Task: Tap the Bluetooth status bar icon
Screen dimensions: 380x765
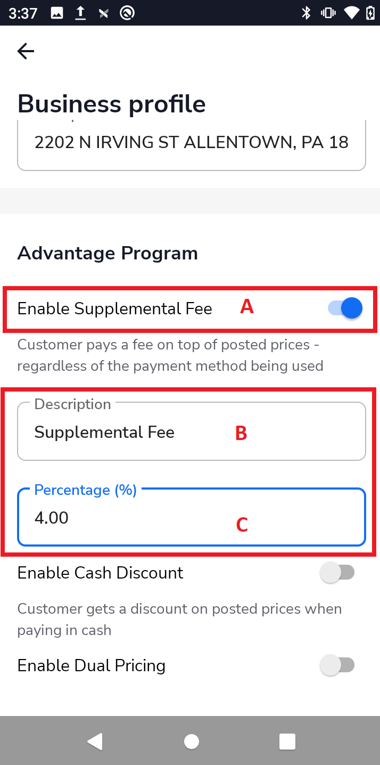Action: tap(306, 13)
